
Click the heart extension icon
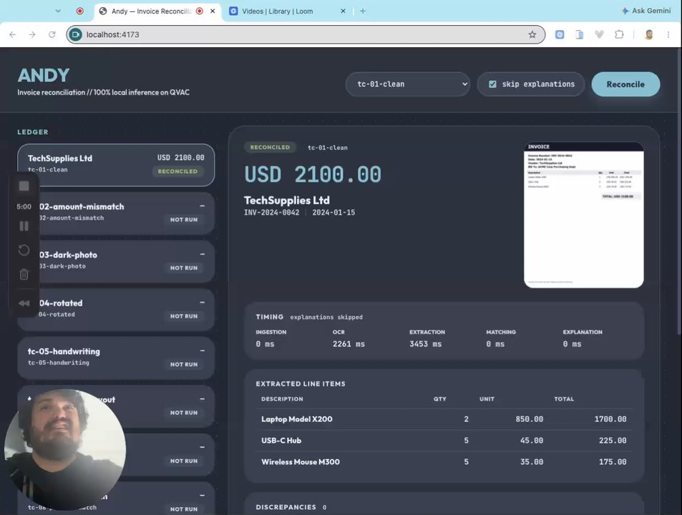click(600, 34)
